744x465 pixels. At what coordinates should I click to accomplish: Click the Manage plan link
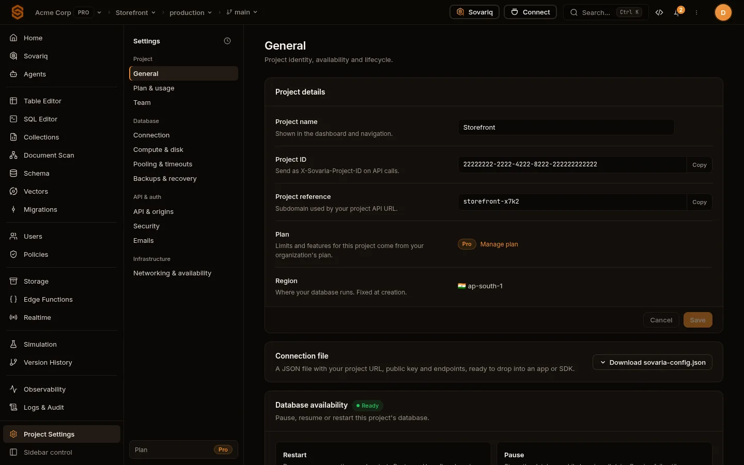tap(499, 244)
